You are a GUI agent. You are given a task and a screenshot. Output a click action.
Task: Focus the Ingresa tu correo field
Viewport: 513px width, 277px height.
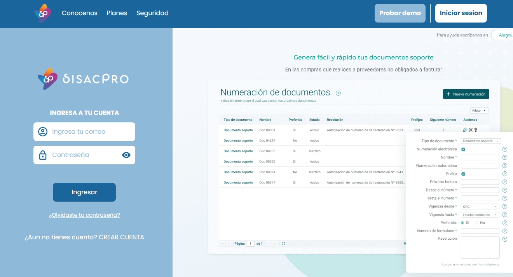84,132
